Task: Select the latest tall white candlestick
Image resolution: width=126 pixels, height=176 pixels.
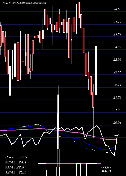Action: coord(96,70)
